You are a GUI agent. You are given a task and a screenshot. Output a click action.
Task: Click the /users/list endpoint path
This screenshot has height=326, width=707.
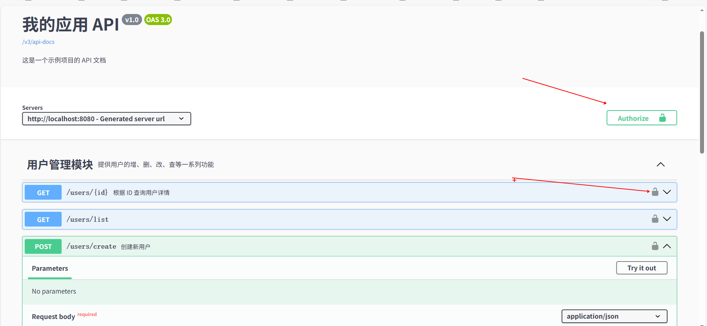point(87,220)
